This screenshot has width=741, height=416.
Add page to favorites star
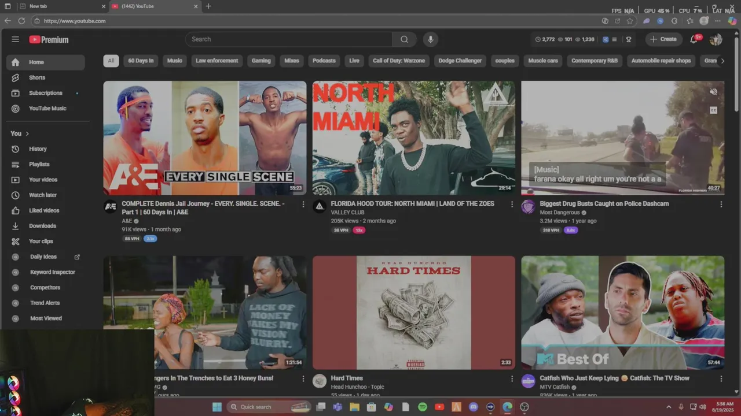coord(630,21)
